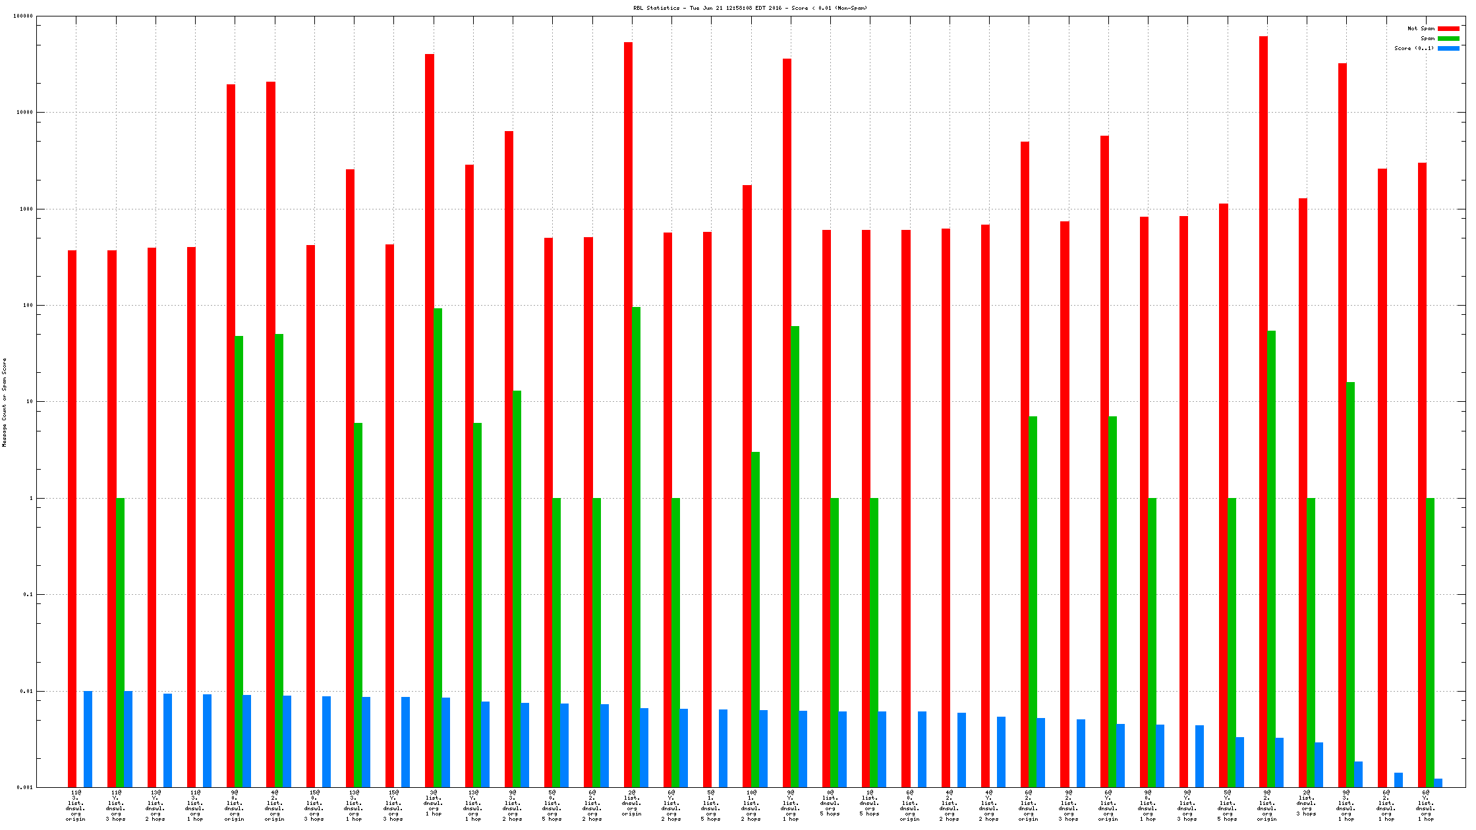Click the '2@ list.dnswl.org 3 hops' x-axis label
The image size is (1476, 830).
coord(1307,802)
